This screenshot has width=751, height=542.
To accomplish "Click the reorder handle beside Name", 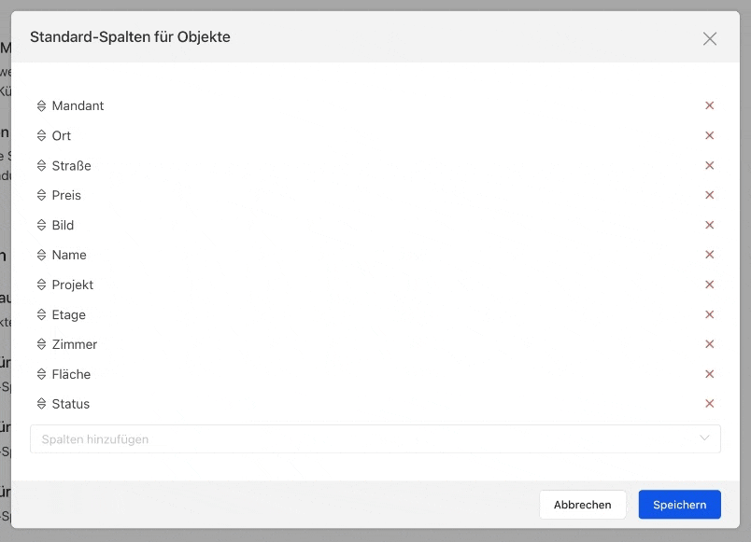I will (x=42, y=255).
